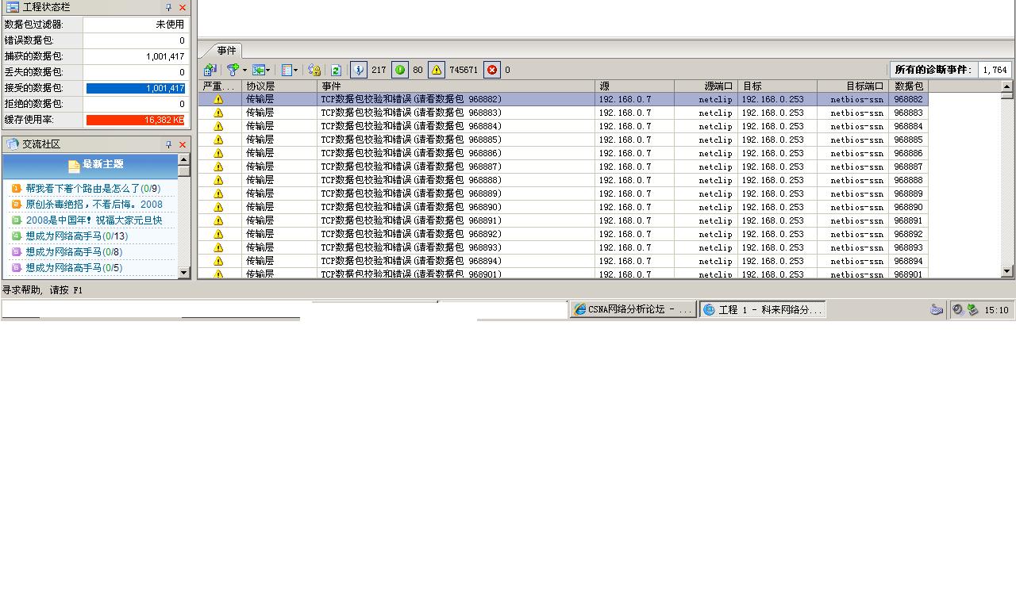Switch to CSNA网络分析论坛 taskbar window
Viewport: 1016px width, 609px height.
tap(633, 310)
